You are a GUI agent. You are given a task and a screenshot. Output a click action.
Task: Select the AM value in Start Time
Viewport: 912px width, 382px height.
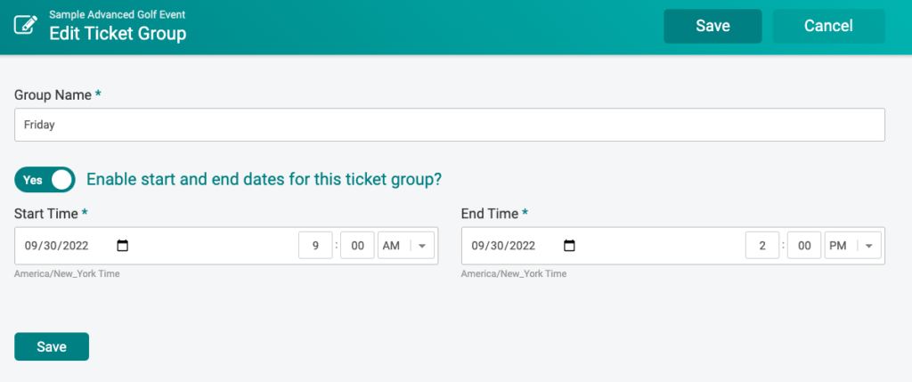tap(391, 246)
